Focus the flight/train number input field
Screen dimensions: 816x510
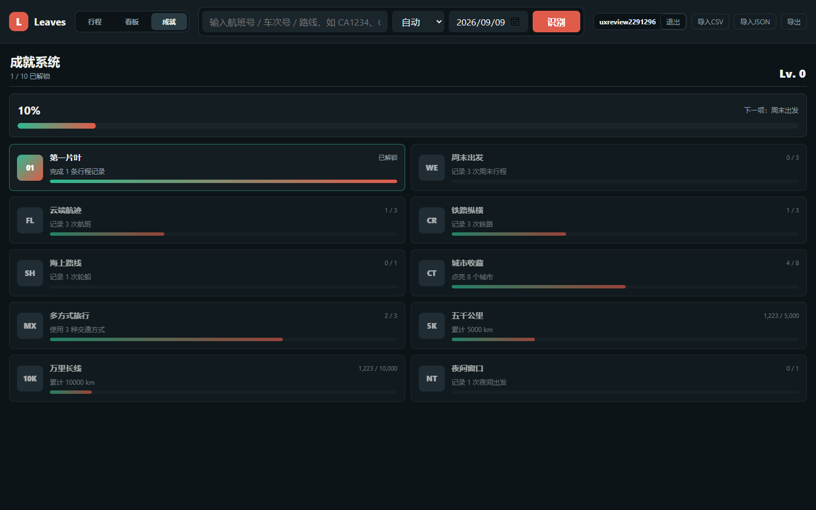point(295,22)
